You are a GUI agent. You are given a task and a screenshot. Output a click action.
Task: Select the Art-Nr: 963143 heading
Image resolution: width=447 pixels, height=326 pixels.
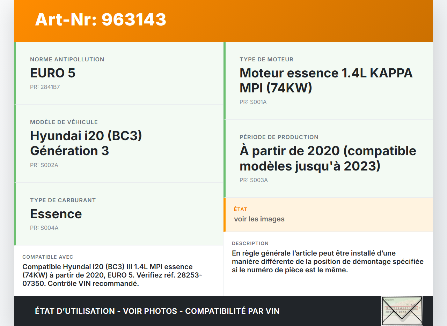pos(101,20)
